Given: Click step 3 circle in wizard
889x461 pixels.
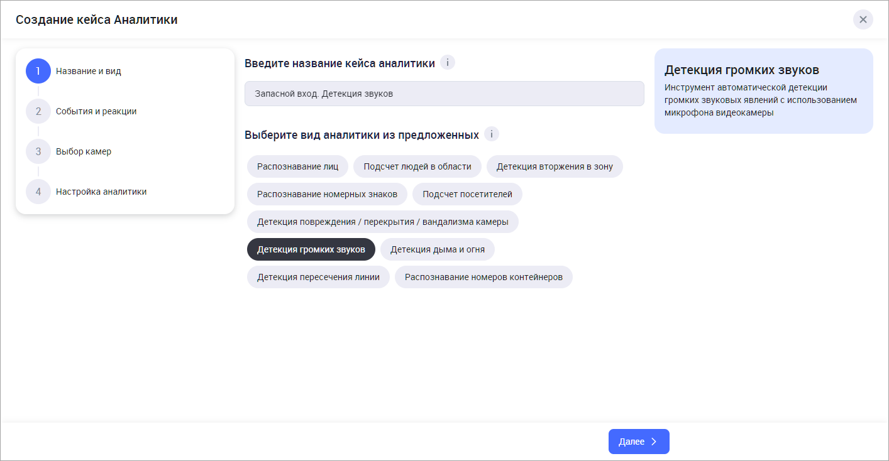Looking at the screenshot, I should 38,151.
